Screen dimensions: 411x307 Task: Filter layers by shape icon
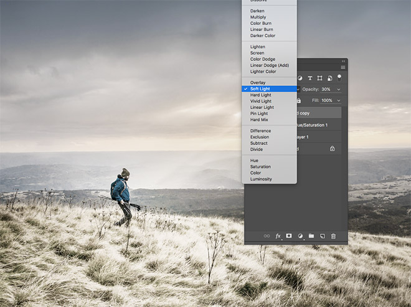[x=319, y=78]
